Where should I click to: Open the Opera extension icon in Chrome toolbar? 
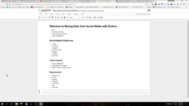click(152, 4)
